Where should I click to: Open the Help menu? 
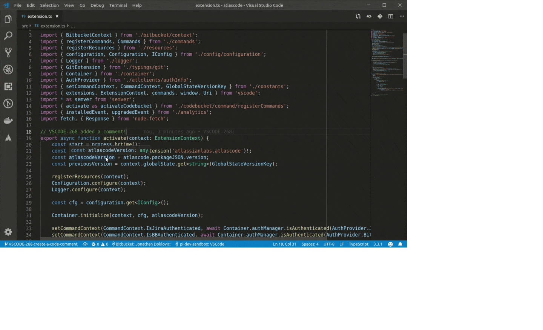137,5
